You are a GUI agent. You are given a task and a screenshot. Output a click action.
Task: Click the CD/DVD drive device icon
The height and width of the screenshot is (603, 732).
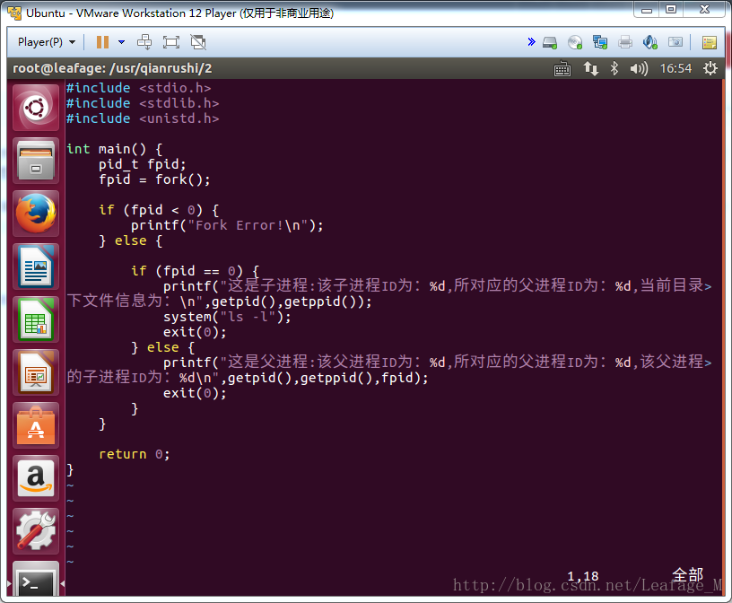pyautogui.click(x=575, y=42)
